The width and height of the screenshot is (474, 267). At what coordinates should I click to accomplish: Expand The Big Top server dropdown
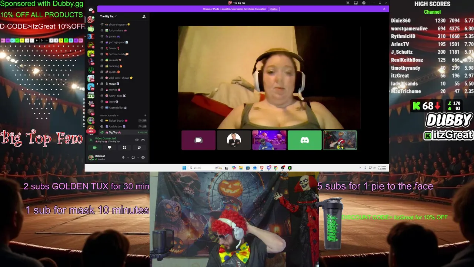pos(108,16)
